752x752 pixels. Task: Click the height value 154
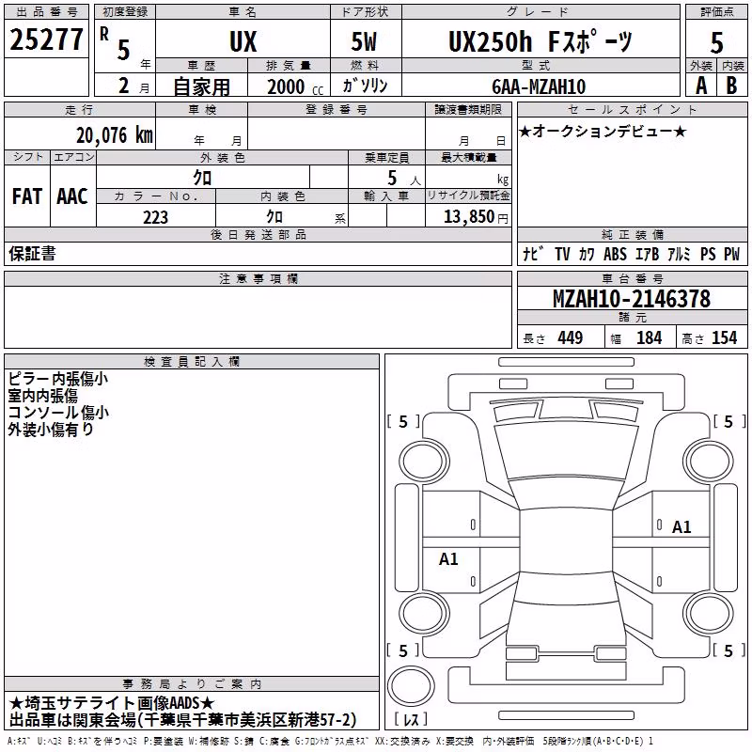[724, 337]
